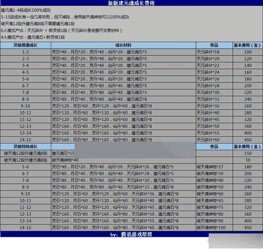The width and height of the screenshot is (263, 250).
Task: Select the "14-15" label in the special growth table
Action: [25, 228]
